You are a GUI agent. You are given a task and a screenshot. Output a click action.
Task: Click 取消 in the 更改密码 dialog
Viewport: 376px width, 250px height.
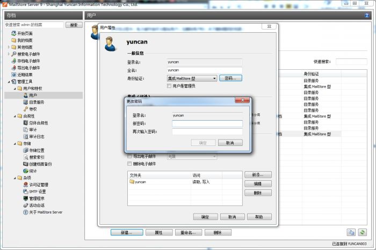coord(230,143)
